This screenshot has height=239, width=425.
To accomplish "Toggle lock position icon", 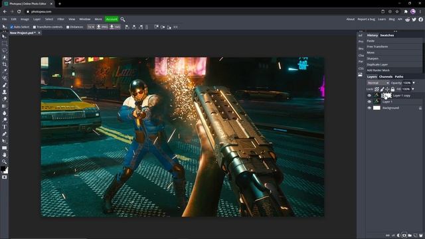I will coord(387,89).
